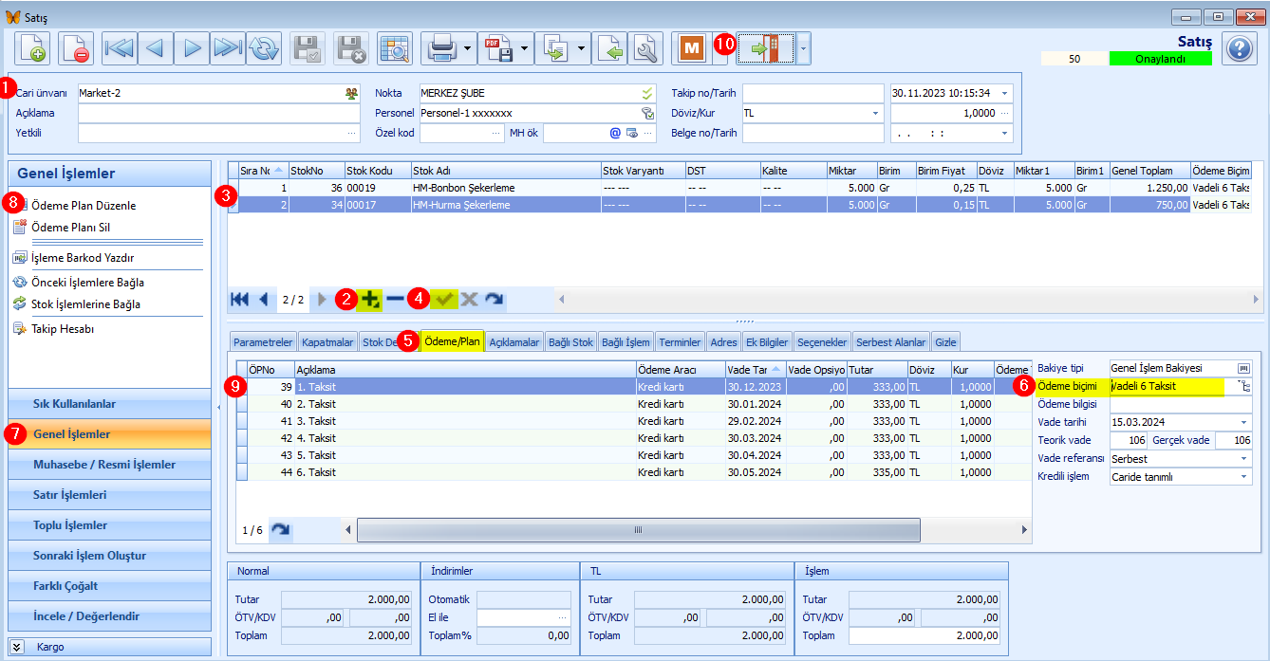
Task: Add a new row with the plus icon
Action: coord(371,299)
